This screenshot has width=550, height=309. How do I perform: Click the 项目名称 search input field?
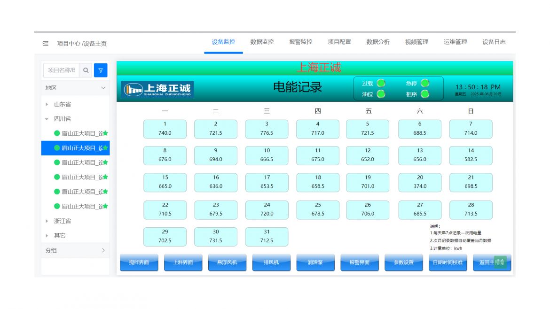click(61, 70)
